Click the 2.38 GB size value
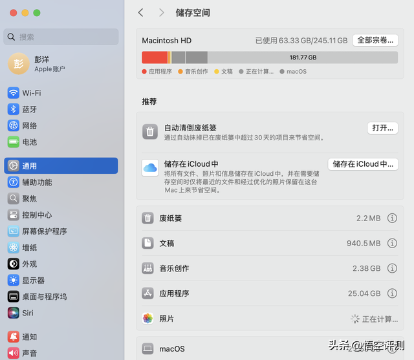Screen dimensions: 414x360 pyautogui.click(x=367, y=268)
